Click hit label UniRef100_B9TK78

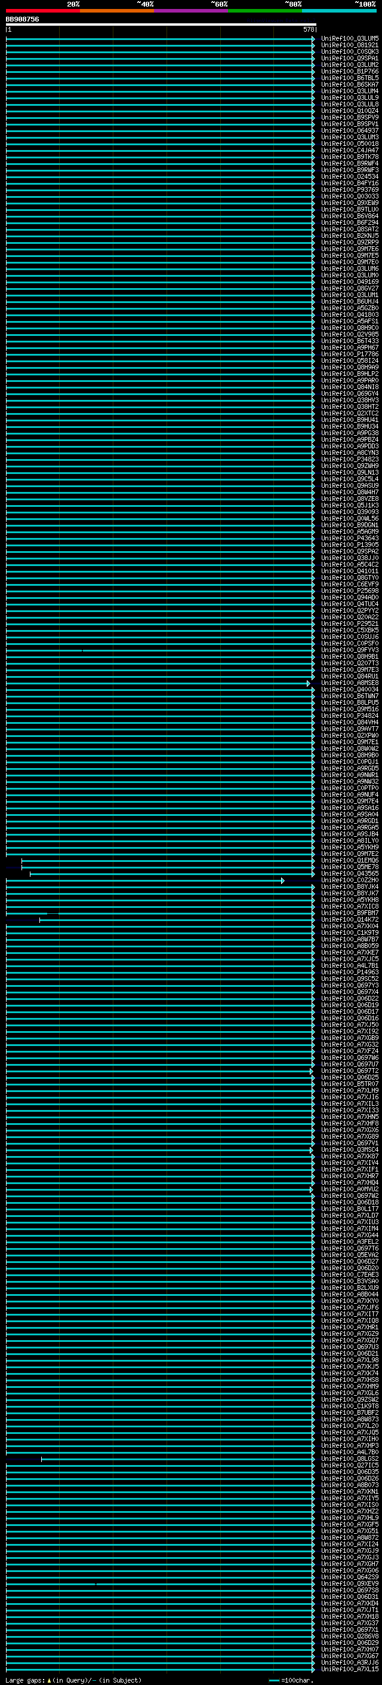coord(349,157)
